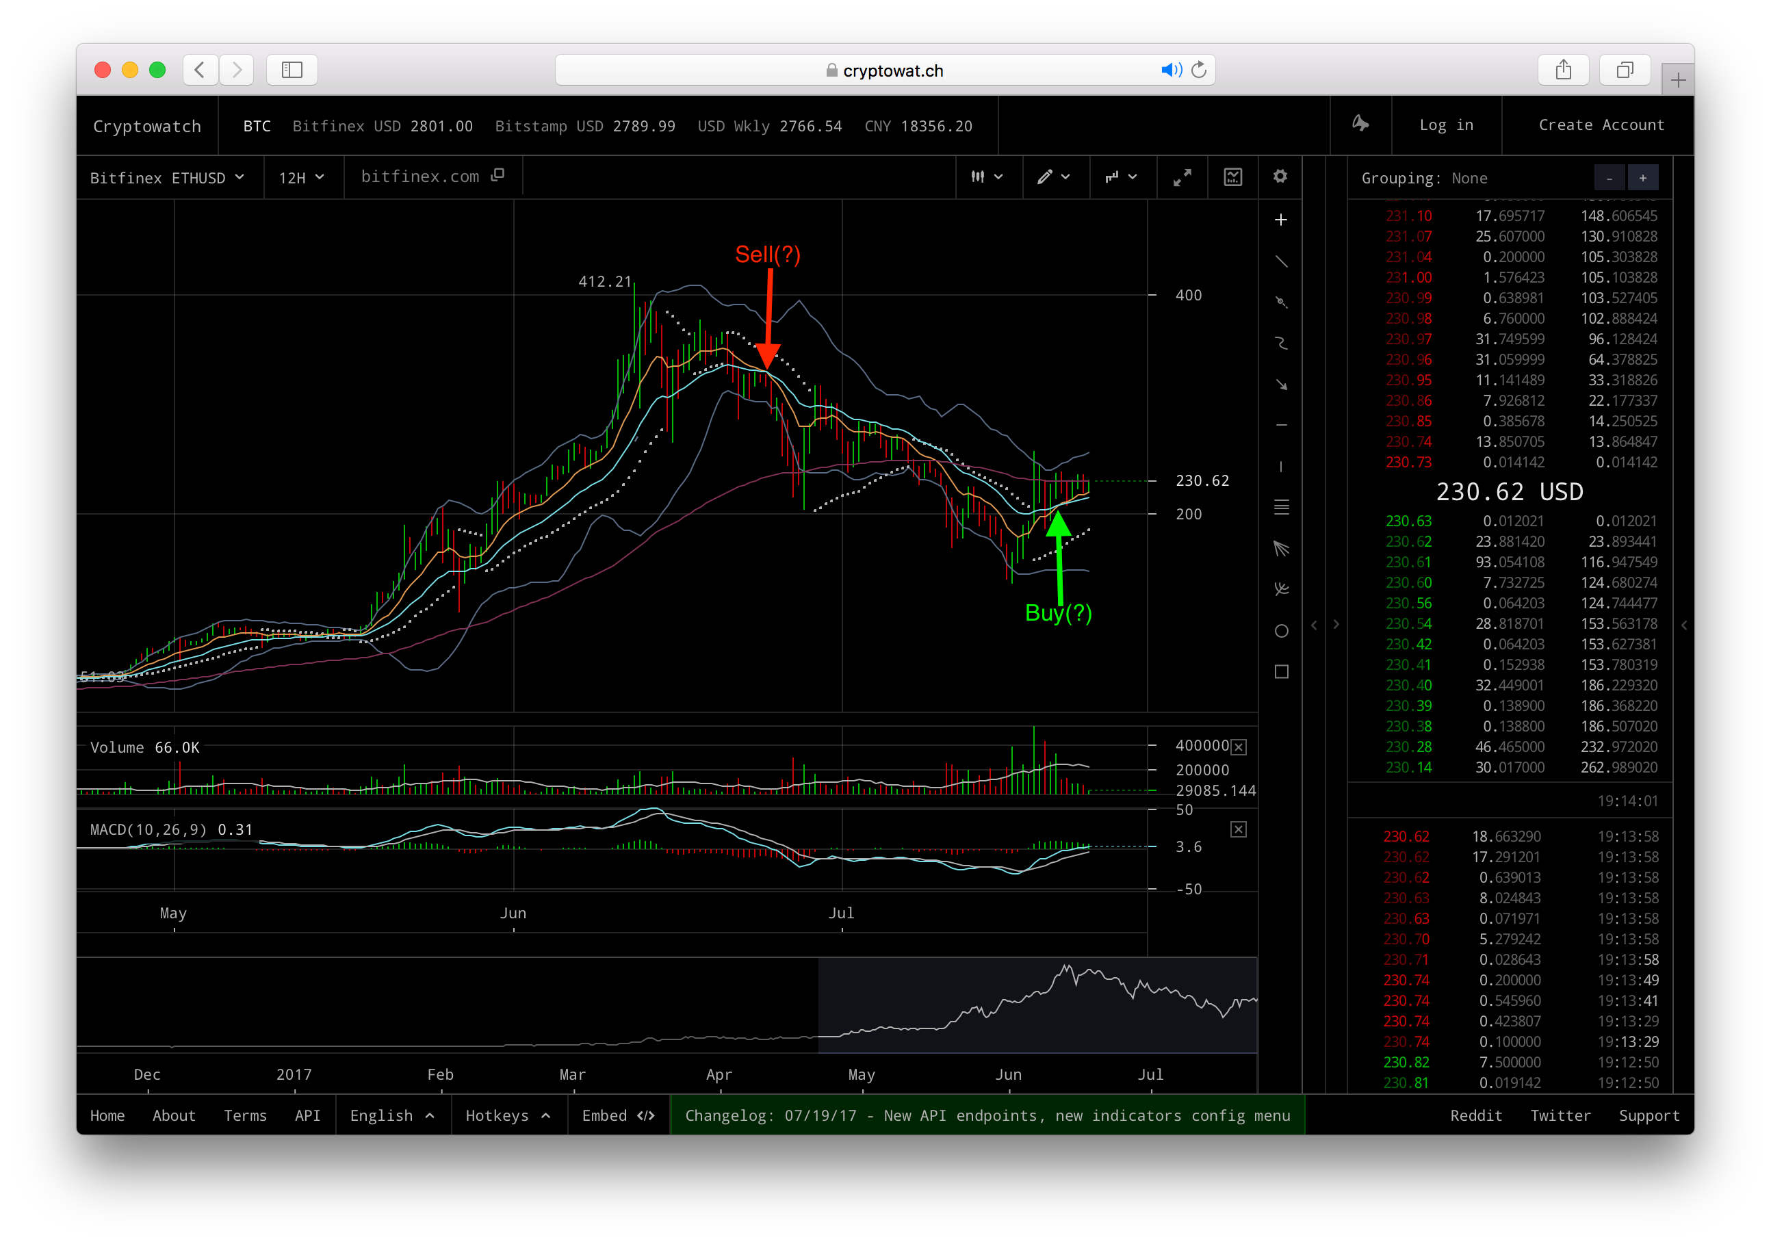Select the horizontal line tool

pos(1280,425)
